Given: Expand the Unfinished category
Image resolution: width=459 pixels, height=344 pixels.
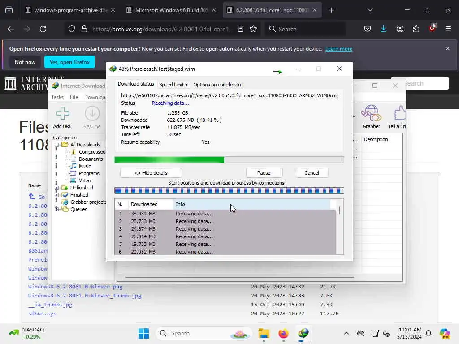Looking at the screenshot, I should tap(57, 188).
